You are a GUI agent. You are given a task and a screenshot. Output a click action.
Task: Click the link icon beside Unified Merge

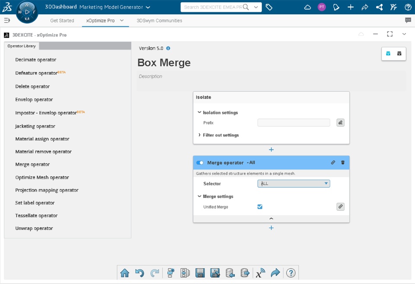340,207
